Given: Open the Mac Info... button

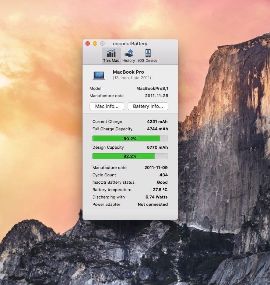Looking at the screenshot, I should pyautogui.click(x=107, y=106).
